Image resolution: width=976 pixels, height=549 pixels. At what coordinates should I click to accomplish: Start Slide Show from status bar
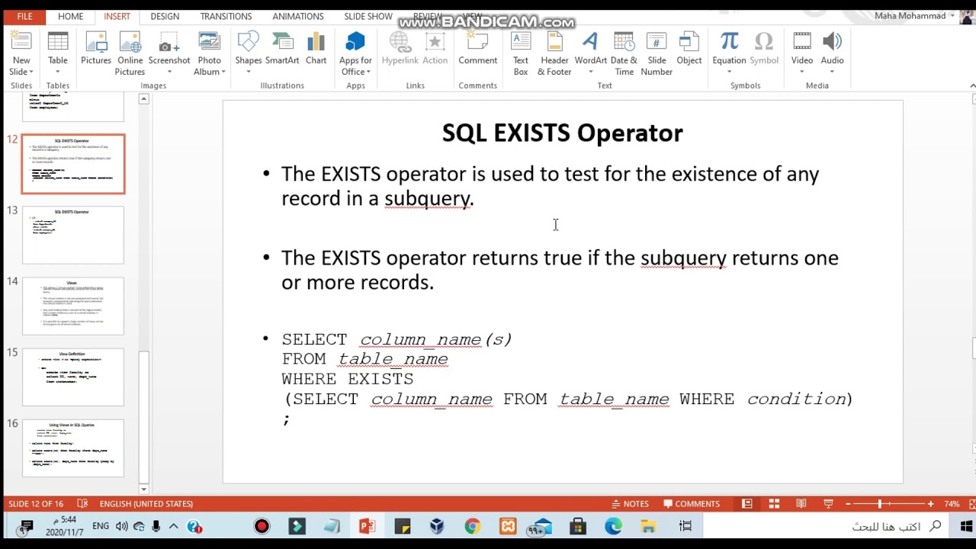pos(828,504)
